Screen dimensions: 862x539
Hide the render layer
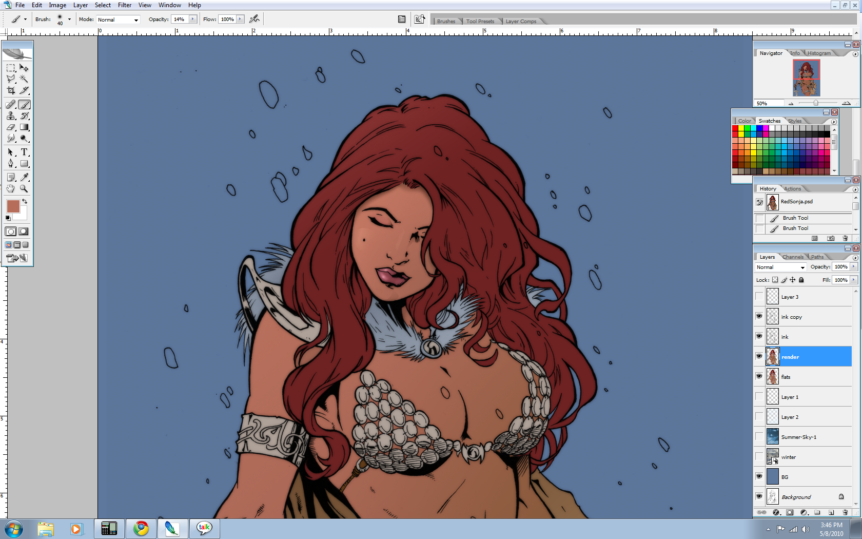(759, 356)
